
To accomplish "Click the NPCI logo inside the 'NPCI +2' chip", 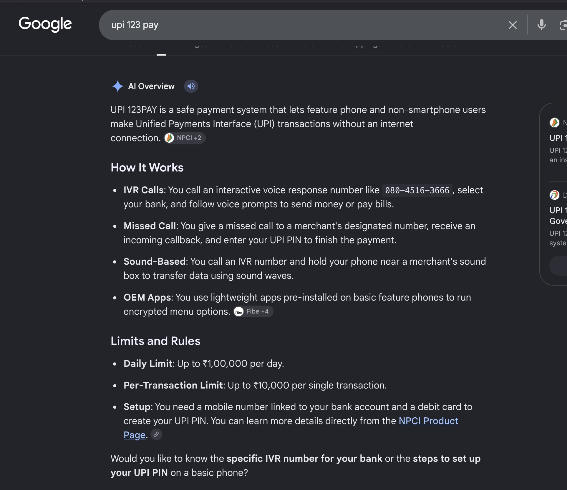I will click(169, 138).
